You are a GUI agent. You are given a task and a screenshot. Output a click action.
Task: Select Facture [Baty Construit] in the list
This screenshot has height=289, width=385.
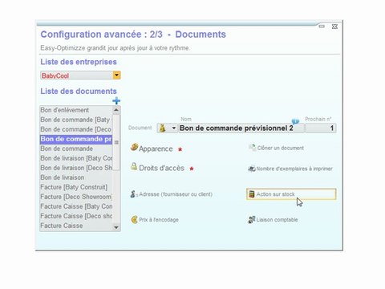pyautogui.click(x=76, y=187)
